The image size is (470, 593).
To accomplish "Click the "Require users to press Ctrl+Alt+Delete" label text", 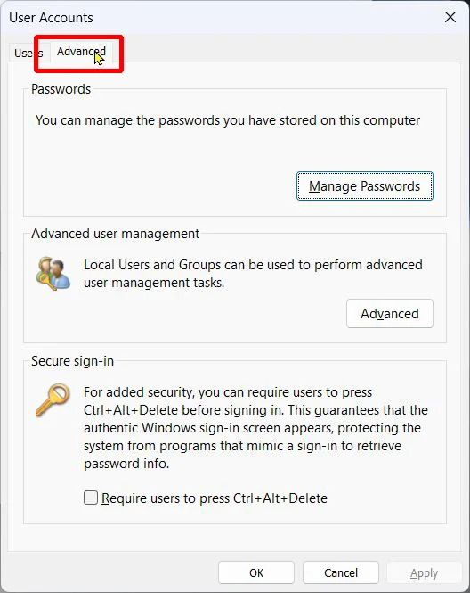I will [x=214, y=498].
